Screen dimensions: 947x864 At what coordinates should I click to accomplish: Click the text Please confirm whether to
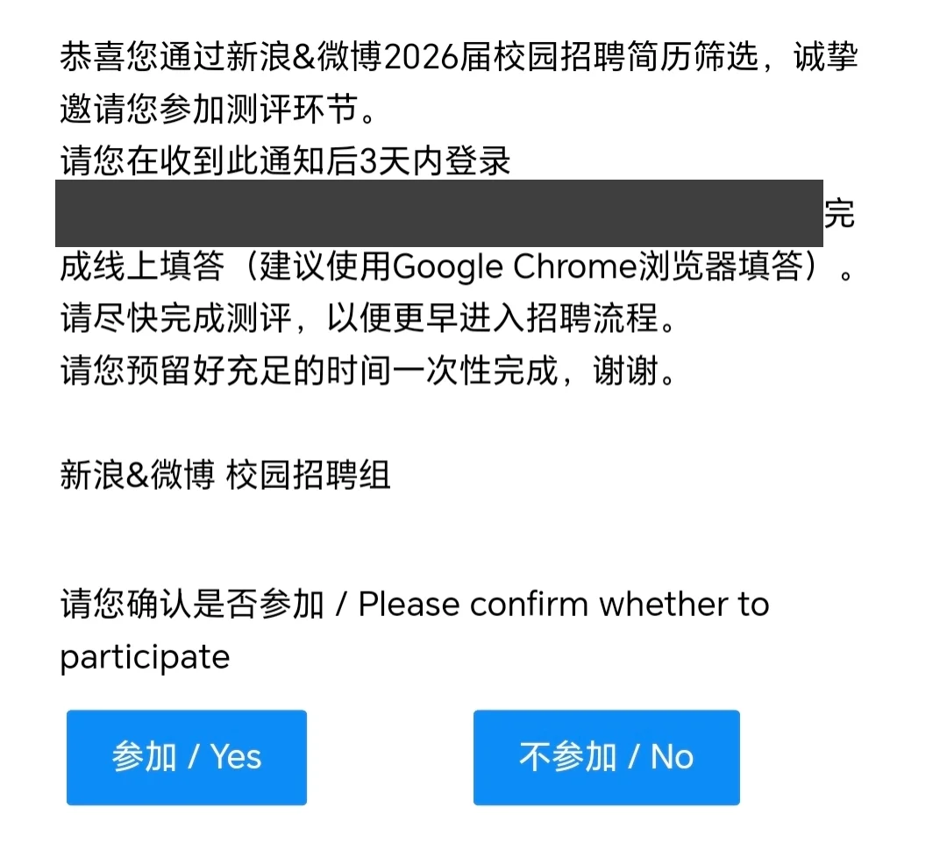pos(564,605)
